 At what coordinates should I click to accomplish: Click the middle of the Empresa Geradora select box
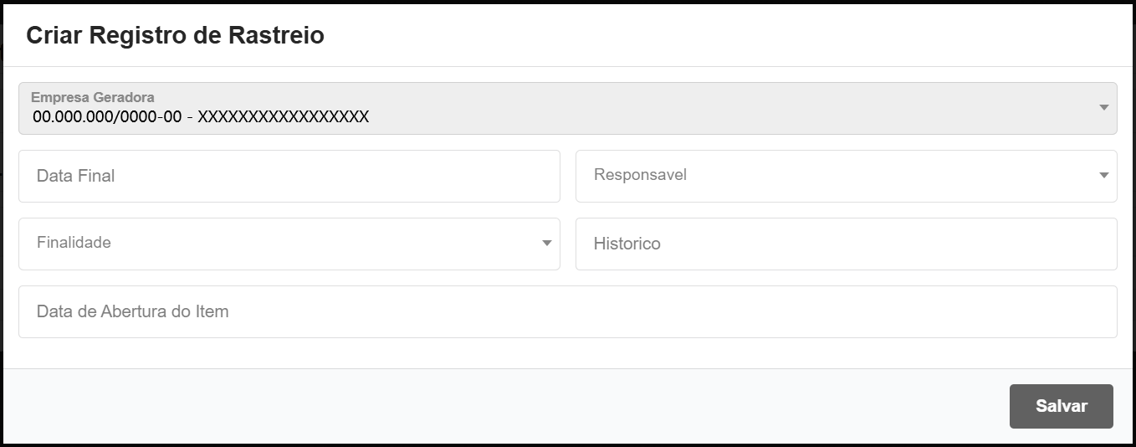point(567,108)
